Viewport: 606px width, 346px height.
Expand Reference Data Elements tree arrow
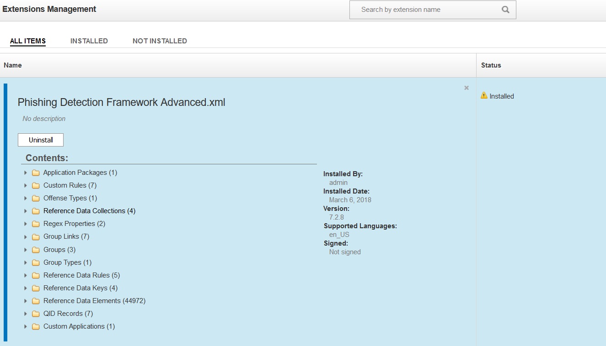click(26, 301)
